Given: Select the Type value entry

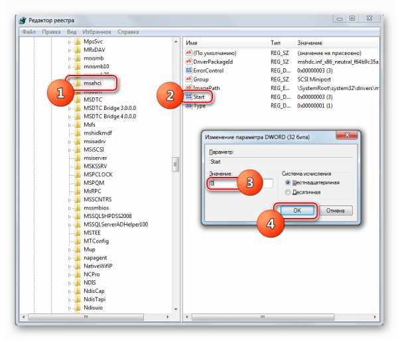Looking at the screenshot, I should pos(200,106).
